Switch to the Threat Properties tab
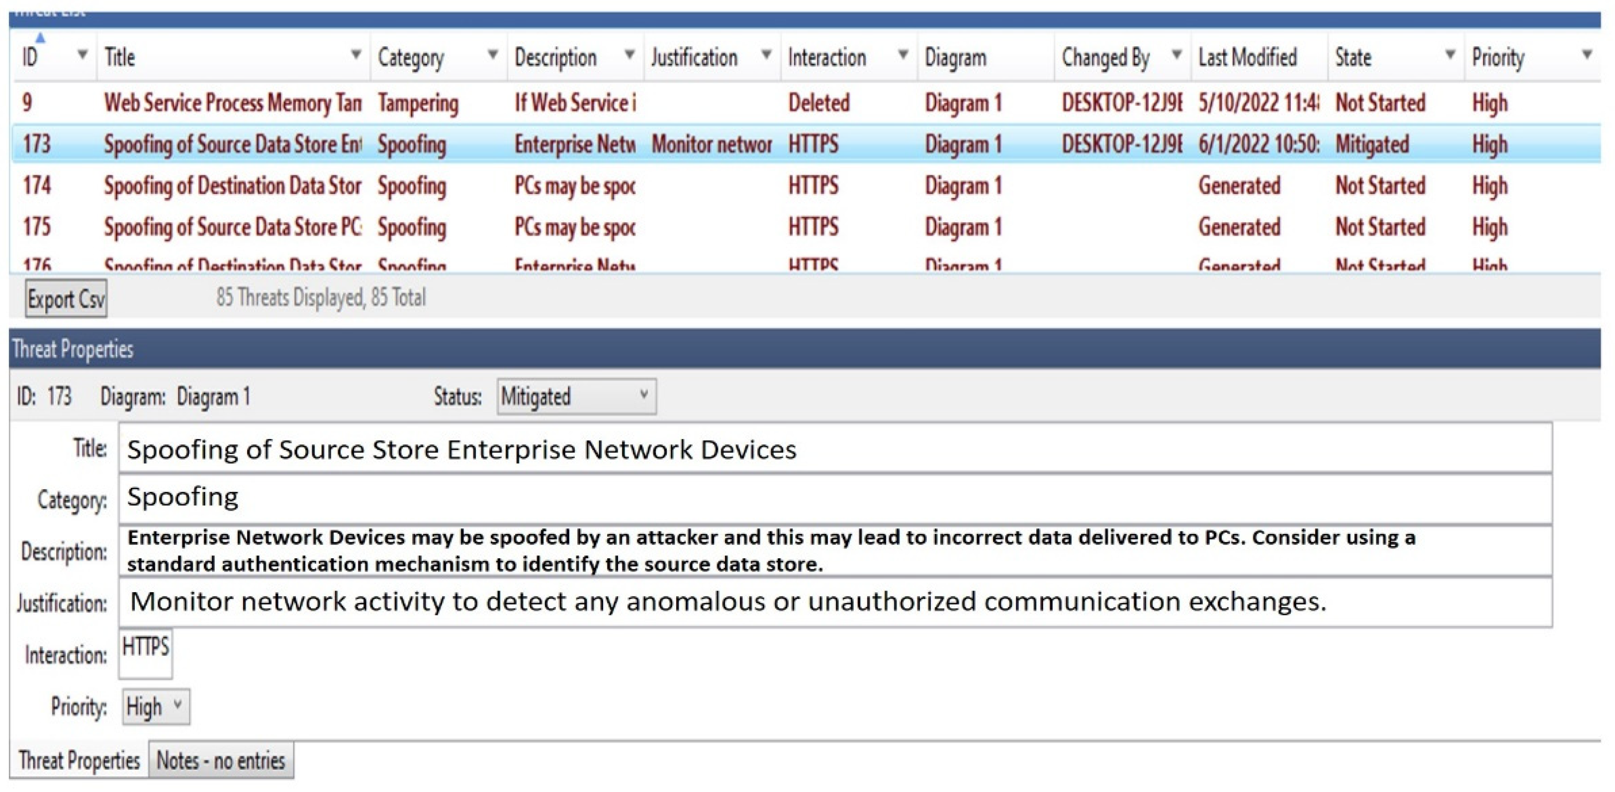Image resolution: width=1615 pixels, height=792 pixels. click(79, 760)
